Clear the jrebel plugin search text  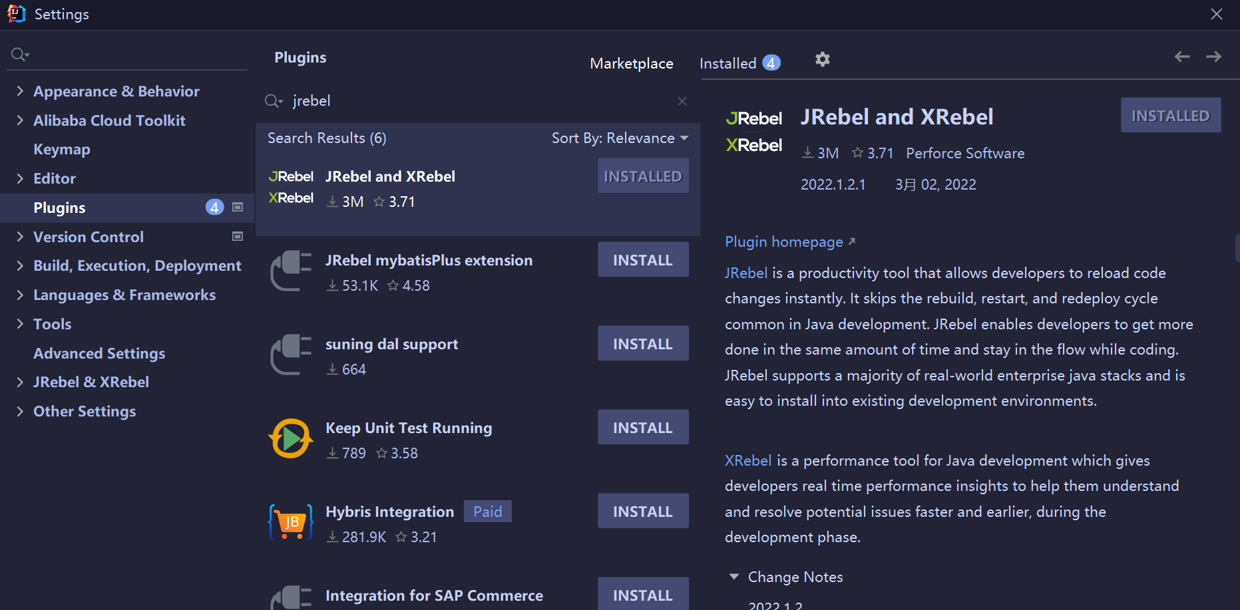(x=682, y=101)
